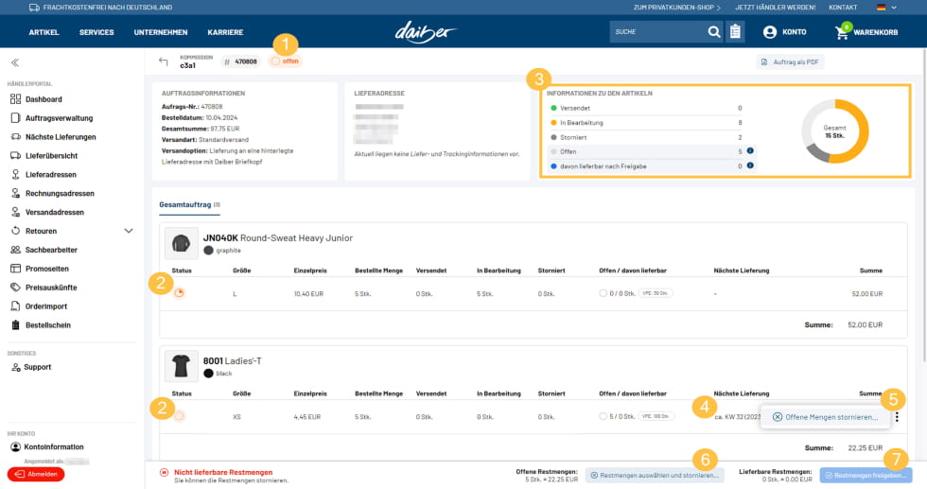
Task: Click status icon of 8001 XS row
Action: [179, 416]
